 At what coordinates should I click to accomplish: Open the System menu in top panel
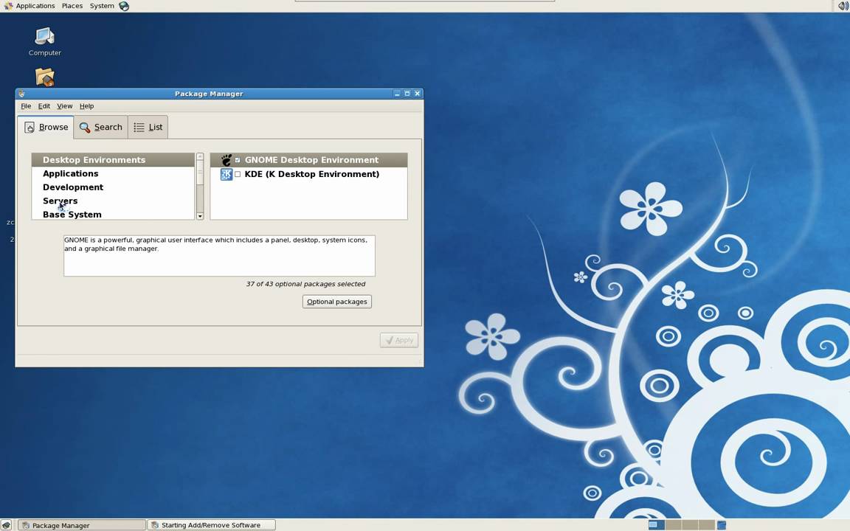coord(102,6)
